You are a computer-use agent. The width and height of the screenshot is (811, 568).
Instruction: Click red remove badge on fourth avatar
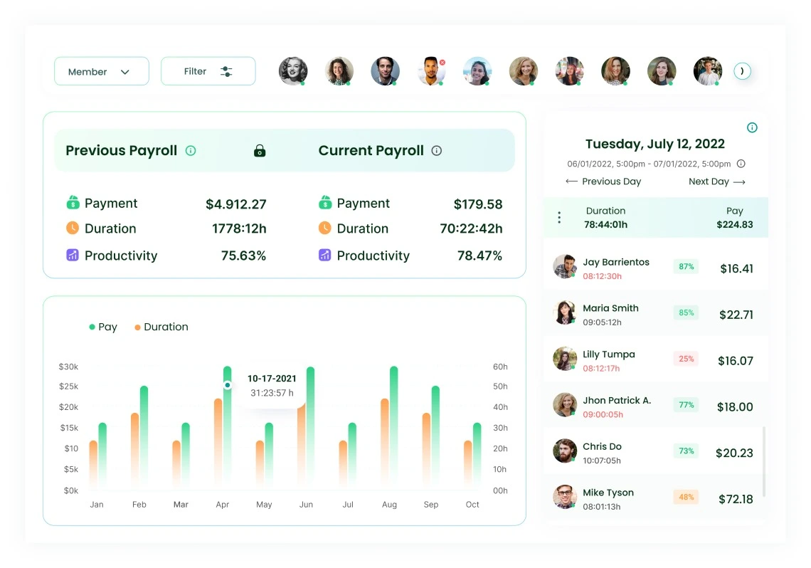click(442, 62)
